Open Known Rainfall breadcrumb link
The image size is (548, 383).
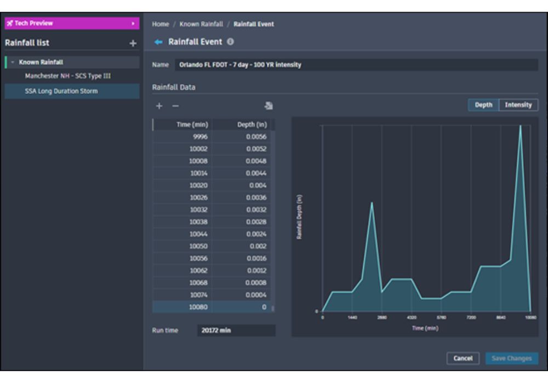tap(201, 24)
